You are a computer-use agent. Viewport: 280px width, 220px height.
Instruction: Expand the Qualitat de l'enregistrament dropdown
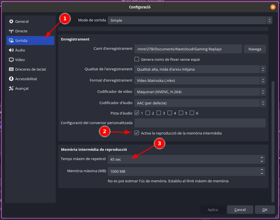tap(200, 69)
